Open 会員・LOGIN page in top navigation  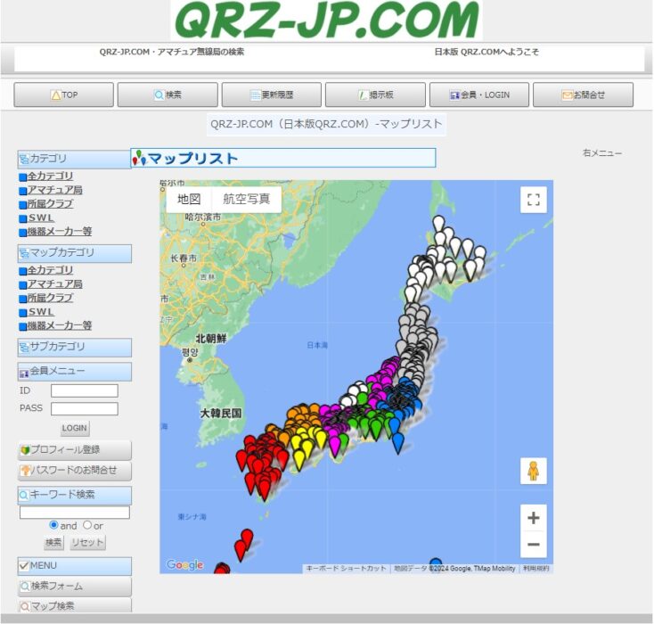pyautogui.click(x=479, y=95)
